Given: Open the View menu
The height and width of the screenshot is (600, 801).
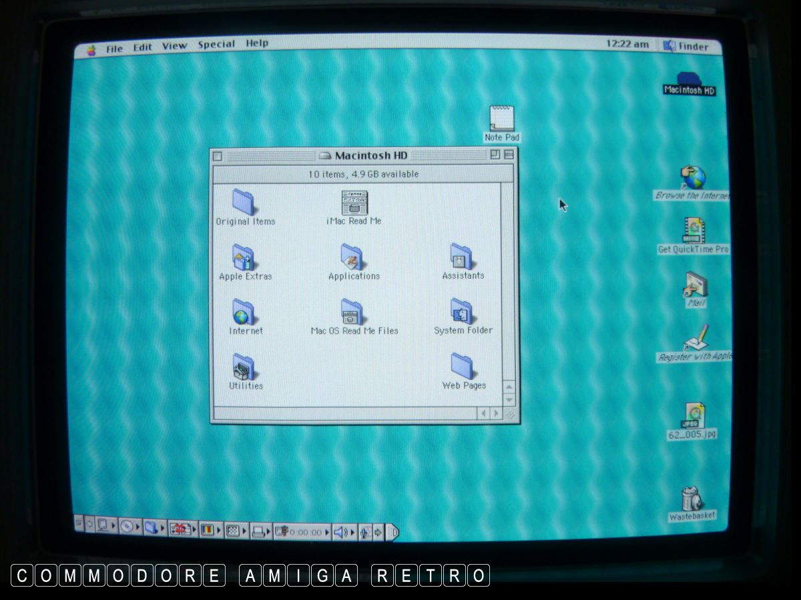Looking at the screenshot, I should click(174, 46).
